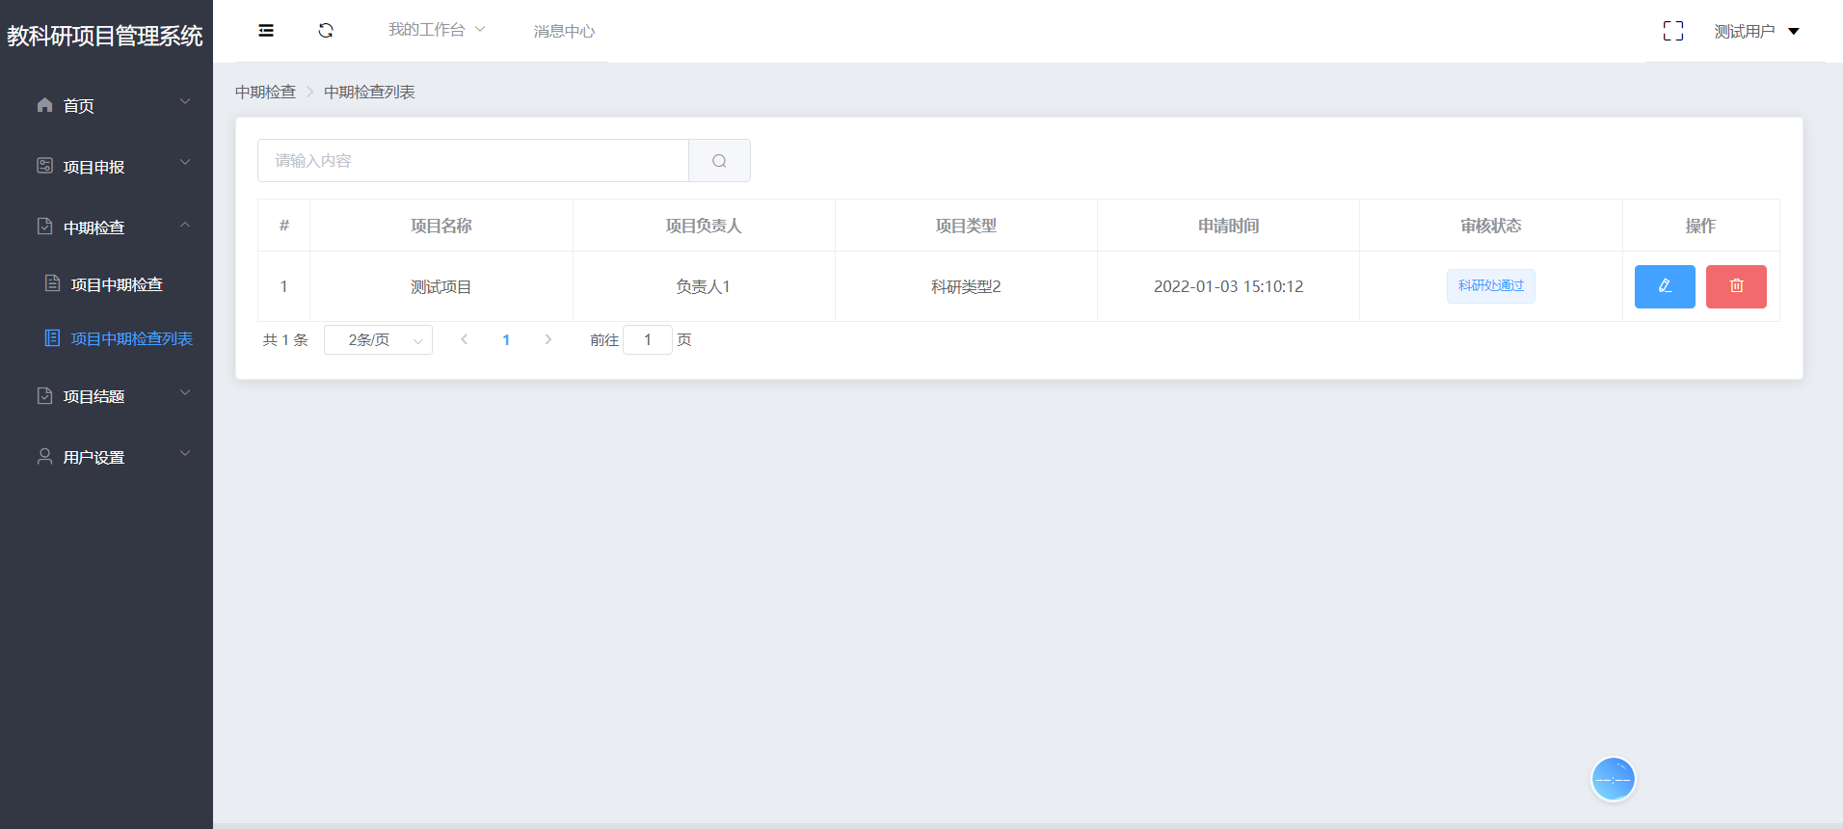Focus the 请输入内容 search field
The image size is (1843, 829).
coord(473,160)
